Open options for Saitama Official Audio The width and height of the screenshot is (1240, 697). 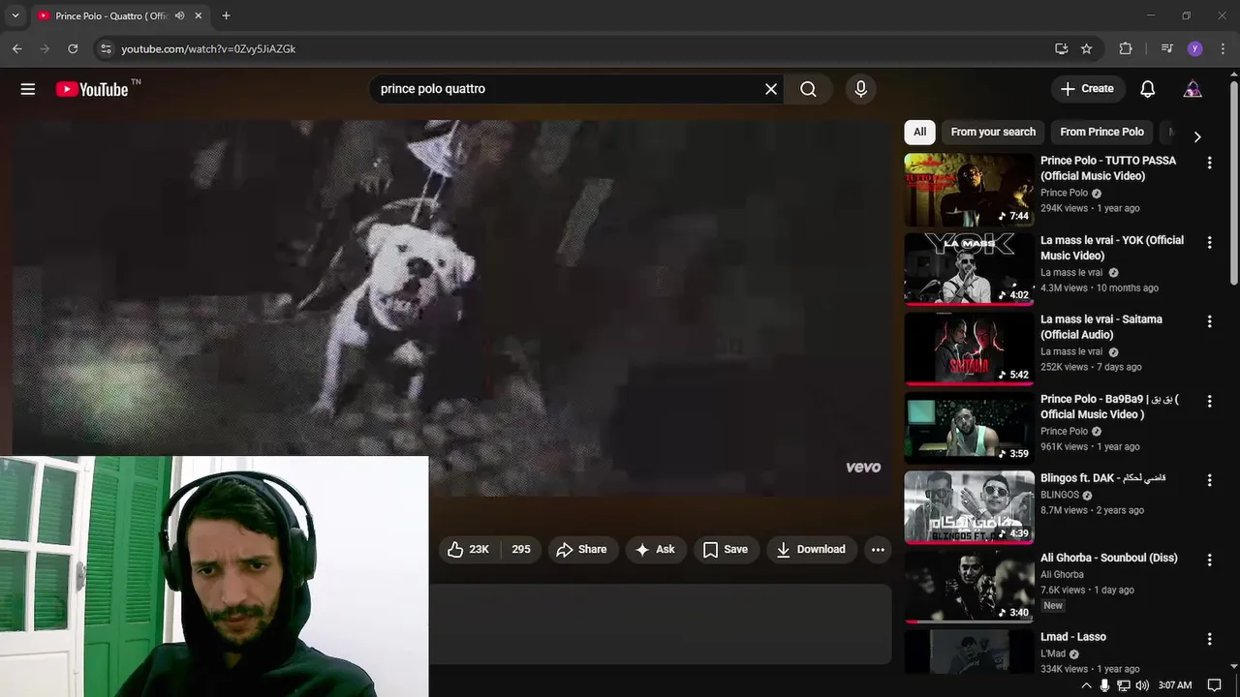(1209, 321)
